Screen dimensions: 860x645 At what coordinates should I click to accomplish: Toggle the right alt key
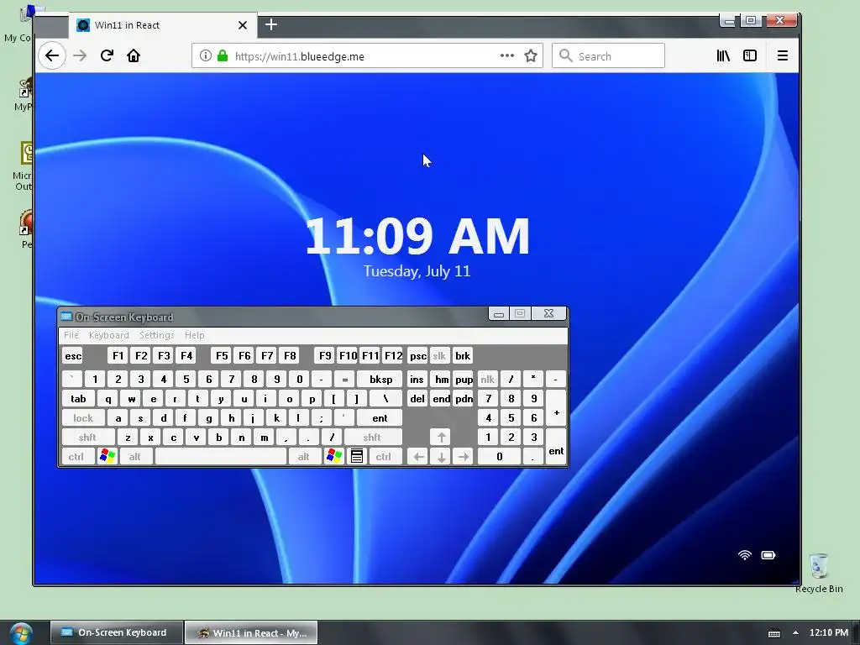click(x=304, y=457)
